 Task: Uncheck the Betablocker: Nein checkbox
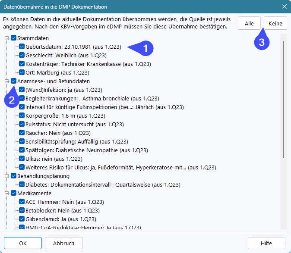[x=22, y=210]
